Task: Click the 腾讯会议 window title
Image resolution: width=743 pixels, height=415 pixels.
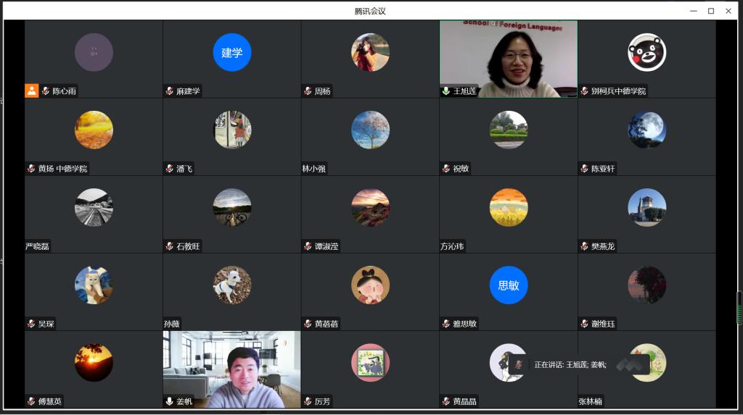Action: click(370, 11)
